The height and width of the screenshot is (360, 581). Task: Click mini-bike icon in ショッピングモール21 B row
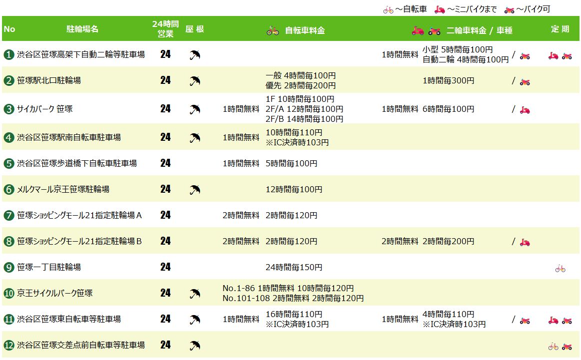pyautogui.click(x=524, y=242)
